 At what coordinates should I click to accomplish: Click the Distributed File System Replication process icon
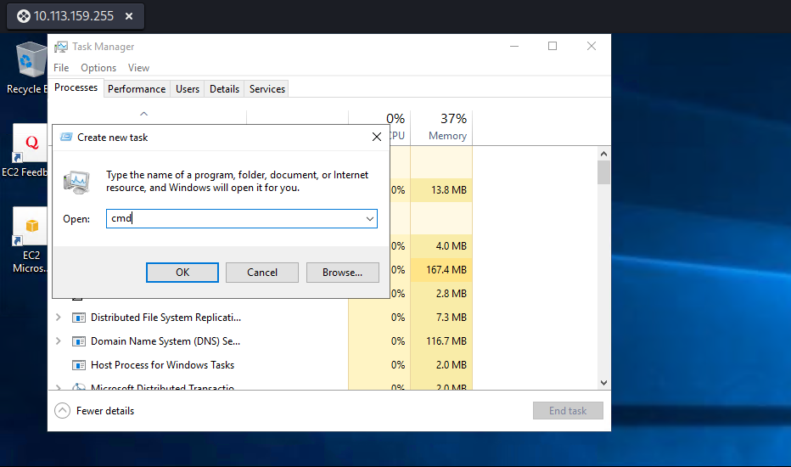click(79, 318)
